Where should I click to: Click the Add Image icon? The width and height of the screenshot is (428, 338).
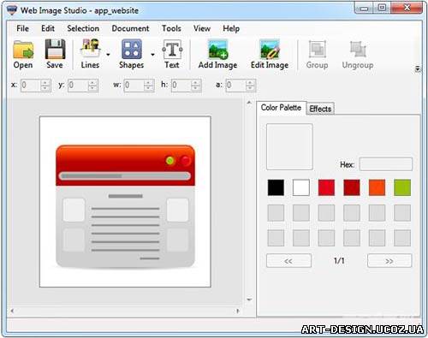[218, 49]
